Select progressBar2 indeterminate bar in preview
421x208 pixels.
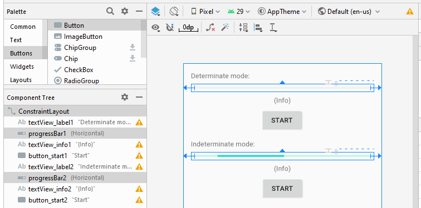[x=282, y=156]
